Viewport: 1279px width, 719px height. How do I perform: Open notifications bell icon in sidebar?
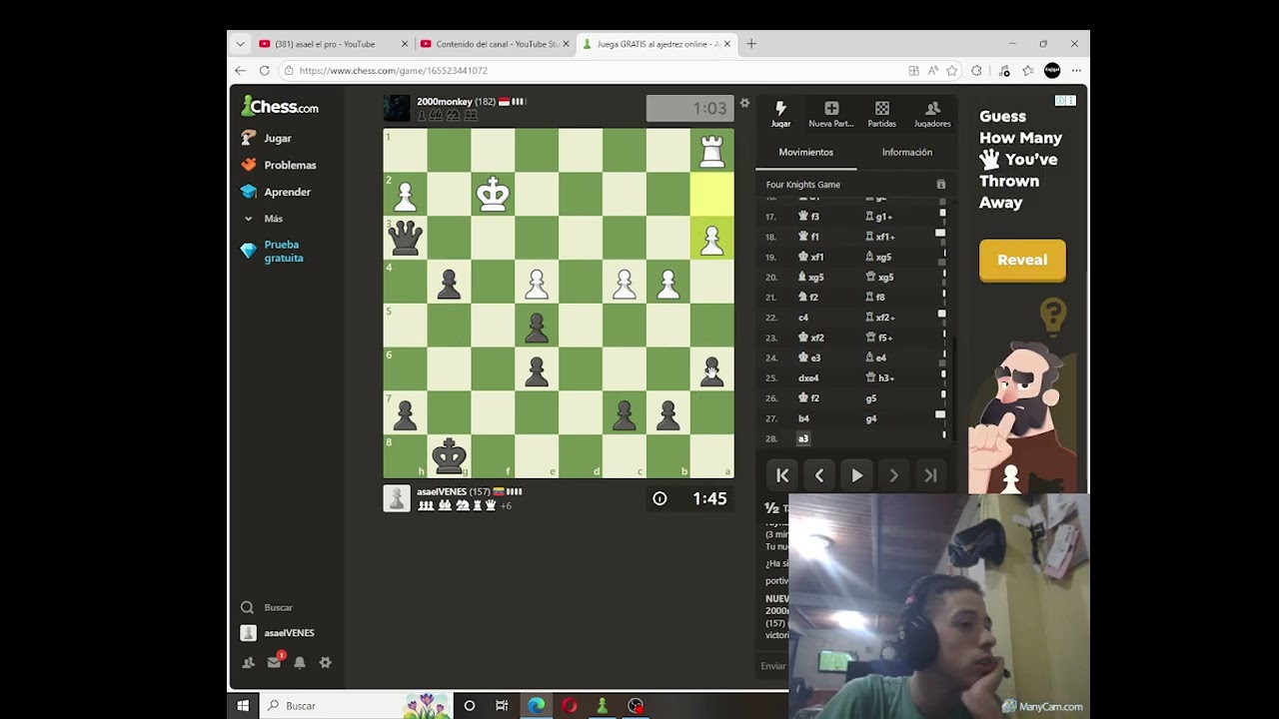(x=299, y=662)
